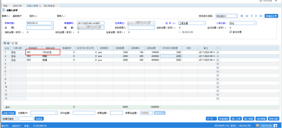Viewport: 282px width, 128px height.
Task: Tick the 借进转采购 checkbox
Action: tap(179, 32)
